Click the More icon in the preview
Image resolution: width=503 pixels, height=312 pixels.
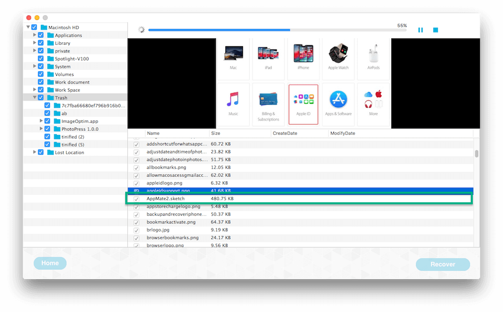[x=373, y=99]
